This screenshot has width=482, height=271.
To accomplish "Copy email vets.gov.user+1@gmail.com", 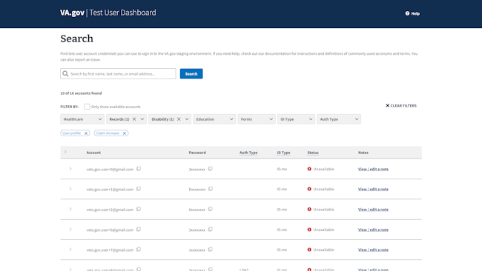I will tap(139, 189).
